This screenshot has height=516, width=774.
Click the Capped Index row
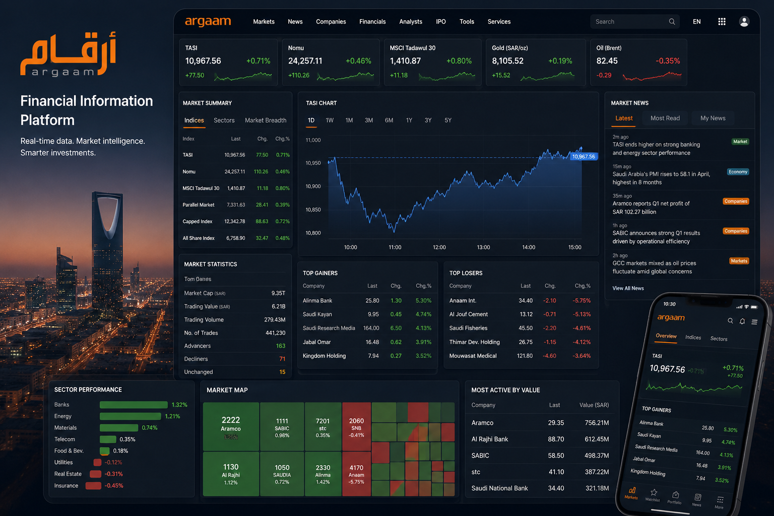click(x=236, y=222)
